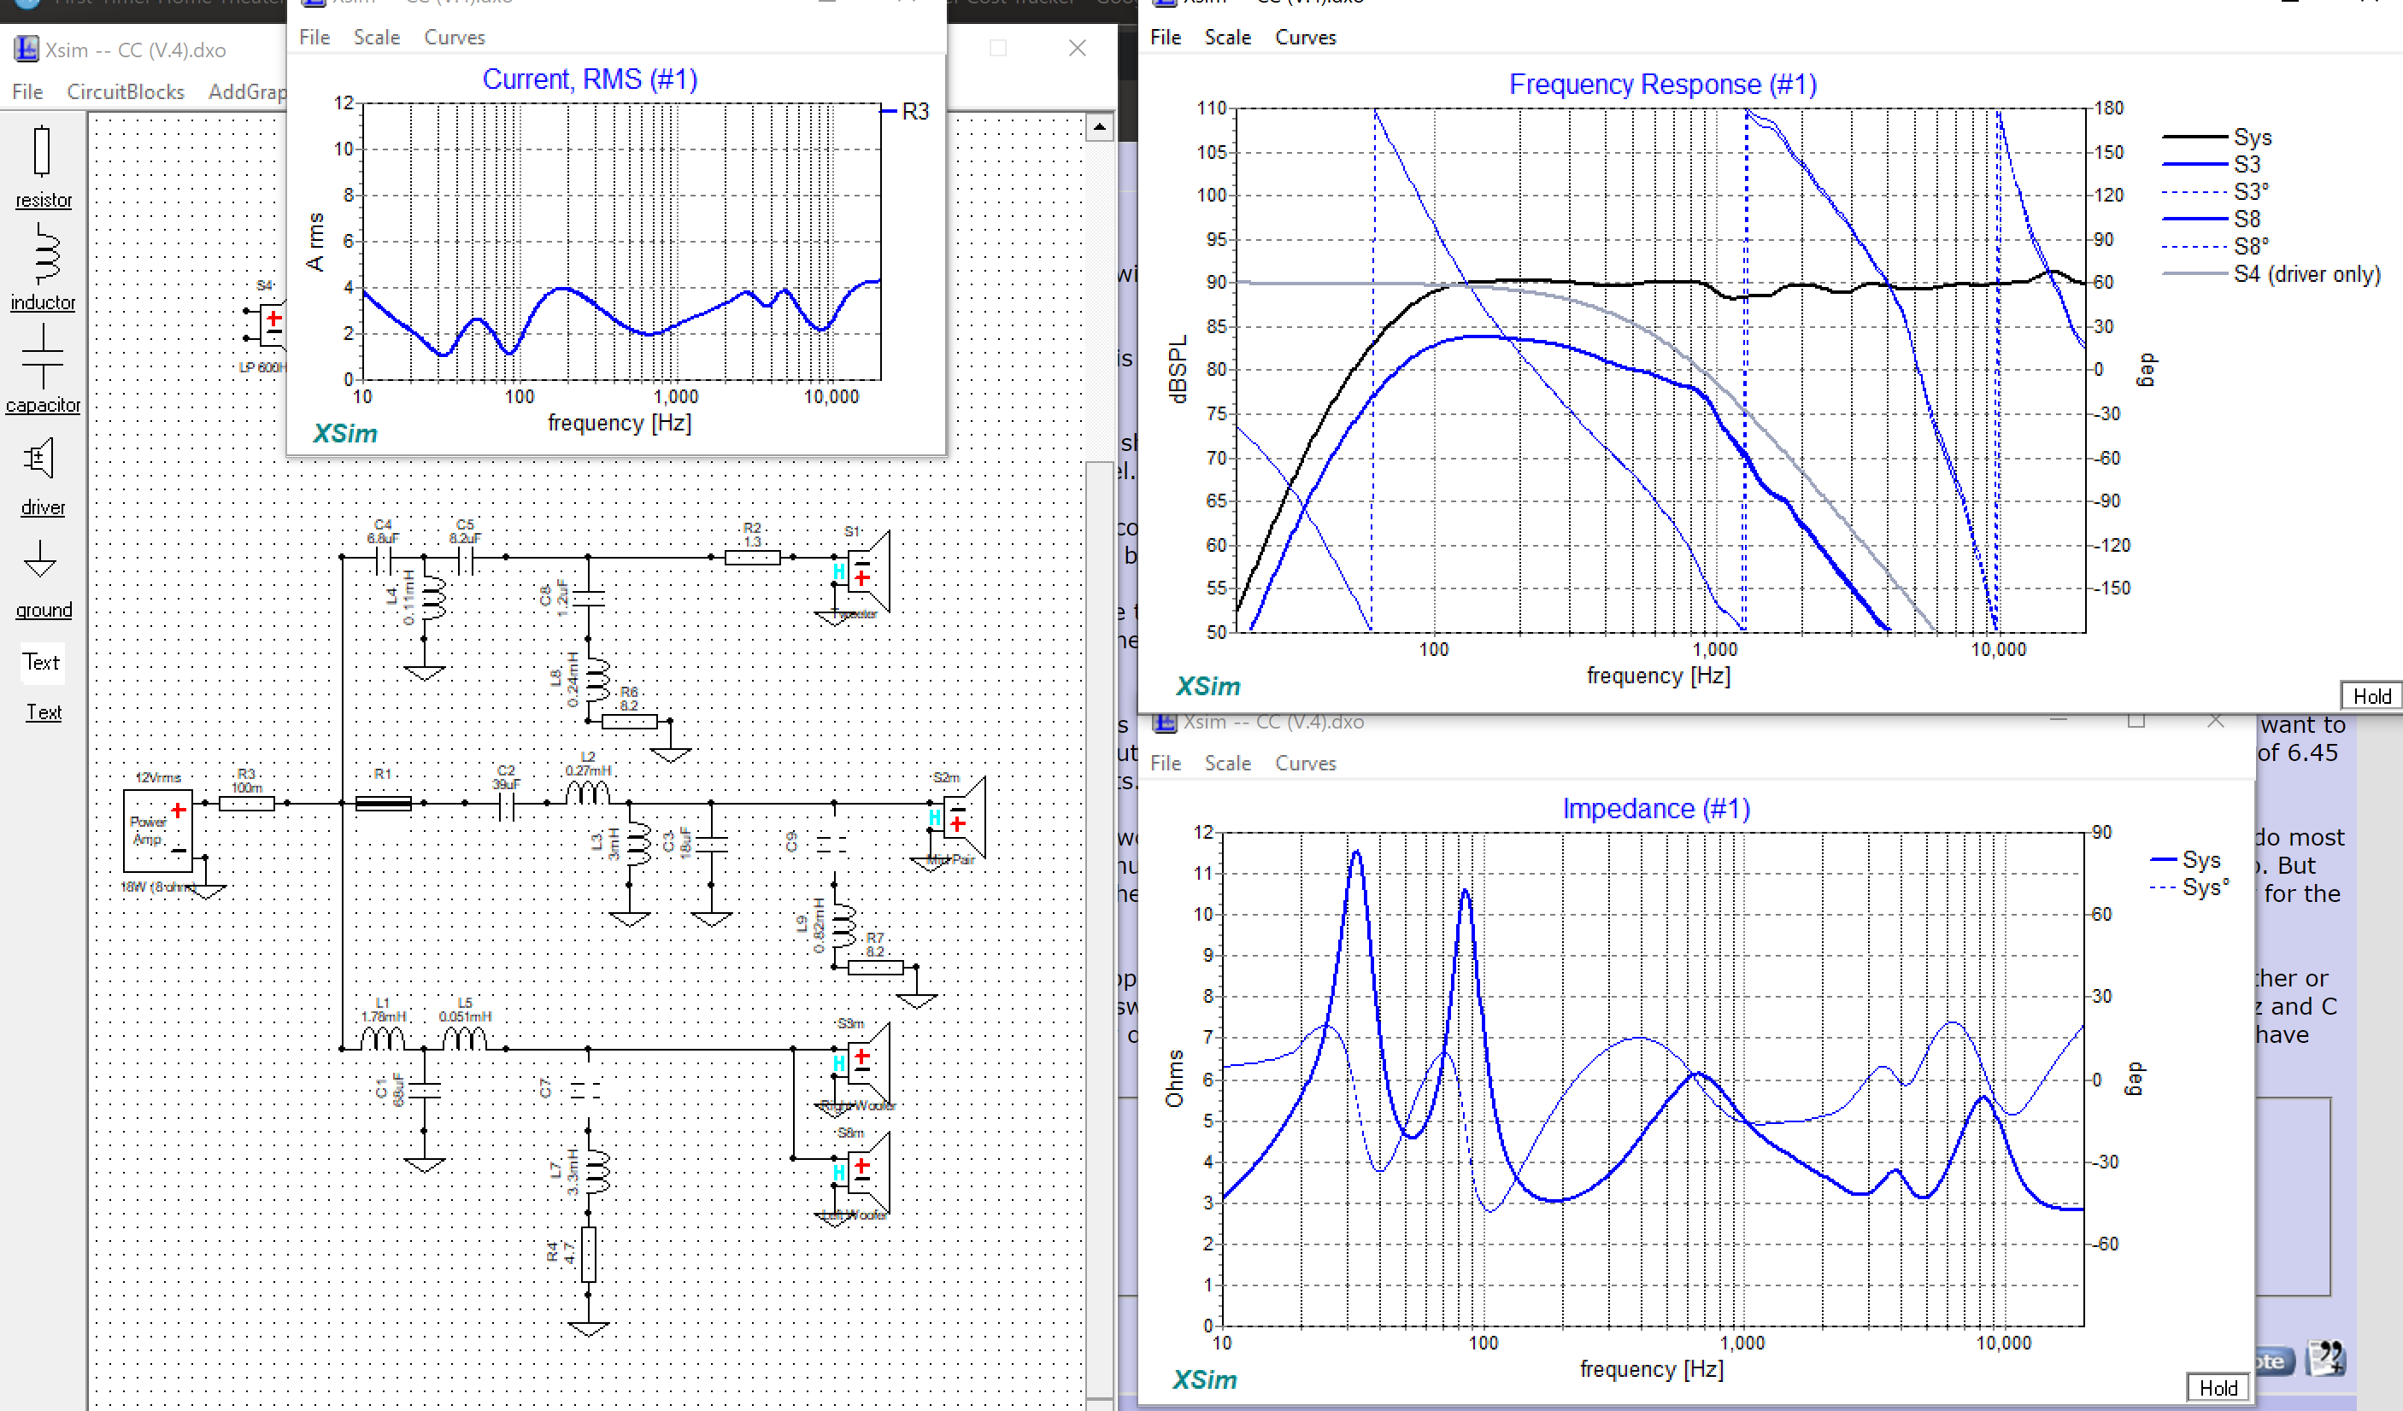Click up arrow of schematic vertical scrollbar
The height and width of the screenshot is (1411, 2403).
[1100, 126]
